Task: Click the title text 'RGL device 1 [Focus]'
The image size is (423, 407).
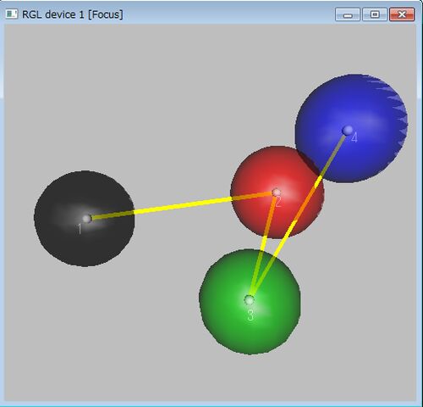Action: pos(73,14)
